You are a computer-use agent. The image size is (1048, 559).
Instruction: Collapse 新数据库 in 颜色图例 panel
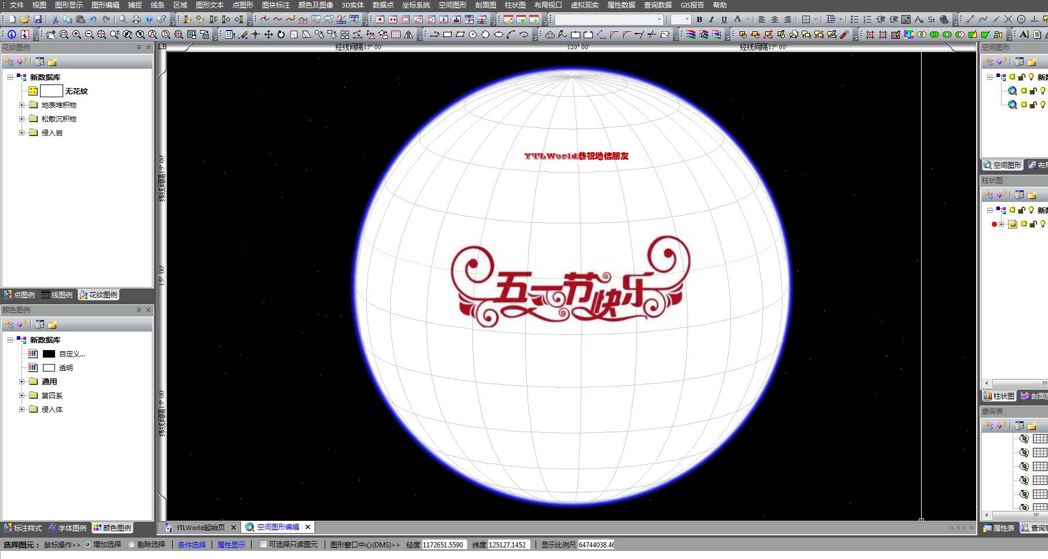tap(10, 340)
